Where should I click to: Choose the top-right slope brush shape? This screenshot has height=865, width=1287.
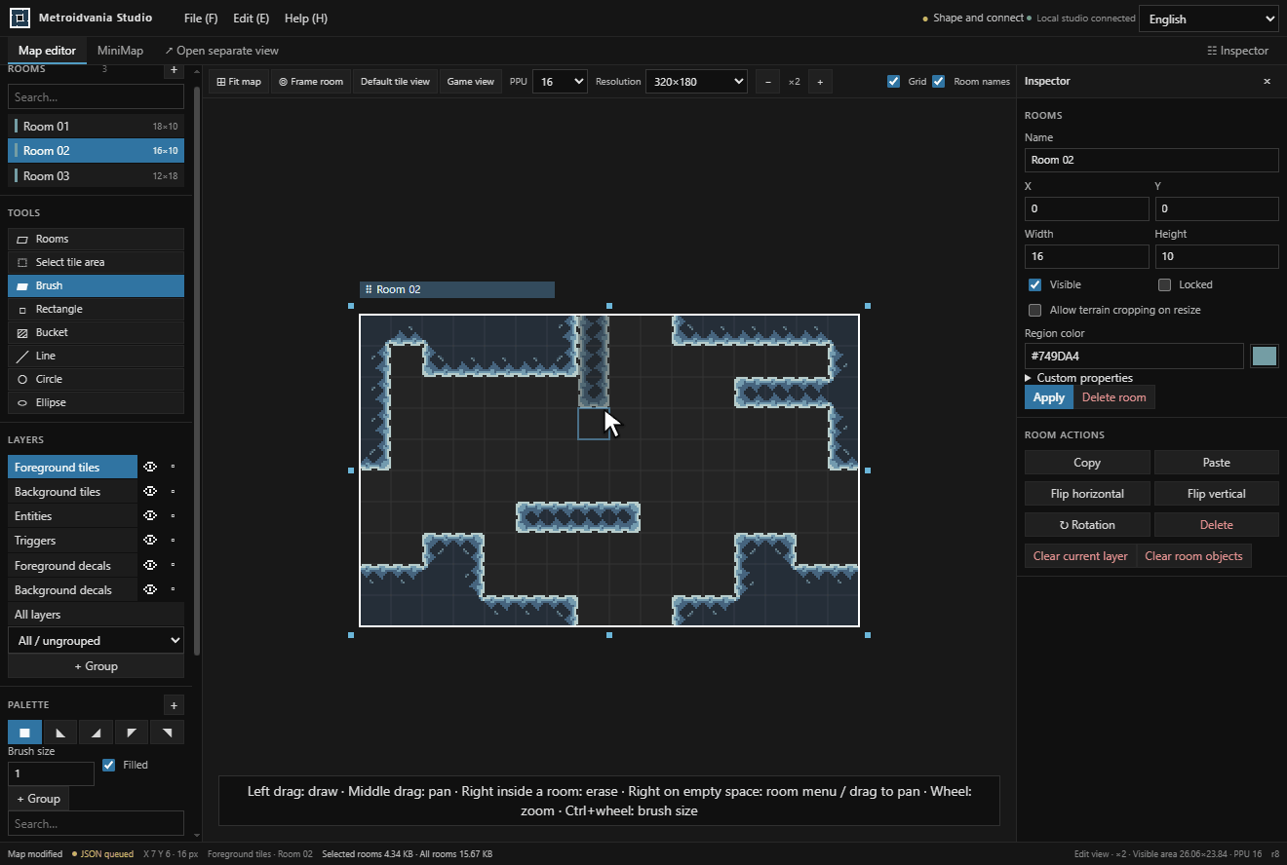[x=167, y=733]
